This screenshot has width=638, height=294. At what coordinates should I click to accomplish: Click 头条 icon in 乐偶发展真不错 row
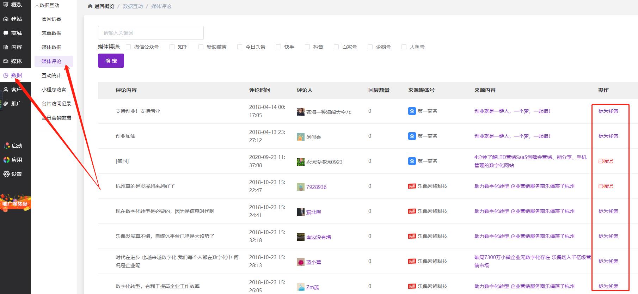point(412,237)
